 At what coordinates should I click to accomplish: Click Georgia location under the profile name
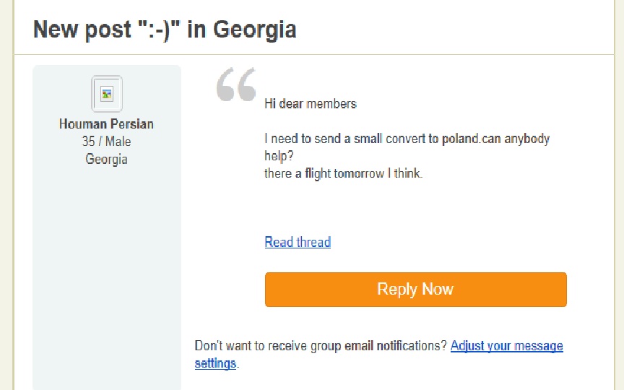(106, 159)
